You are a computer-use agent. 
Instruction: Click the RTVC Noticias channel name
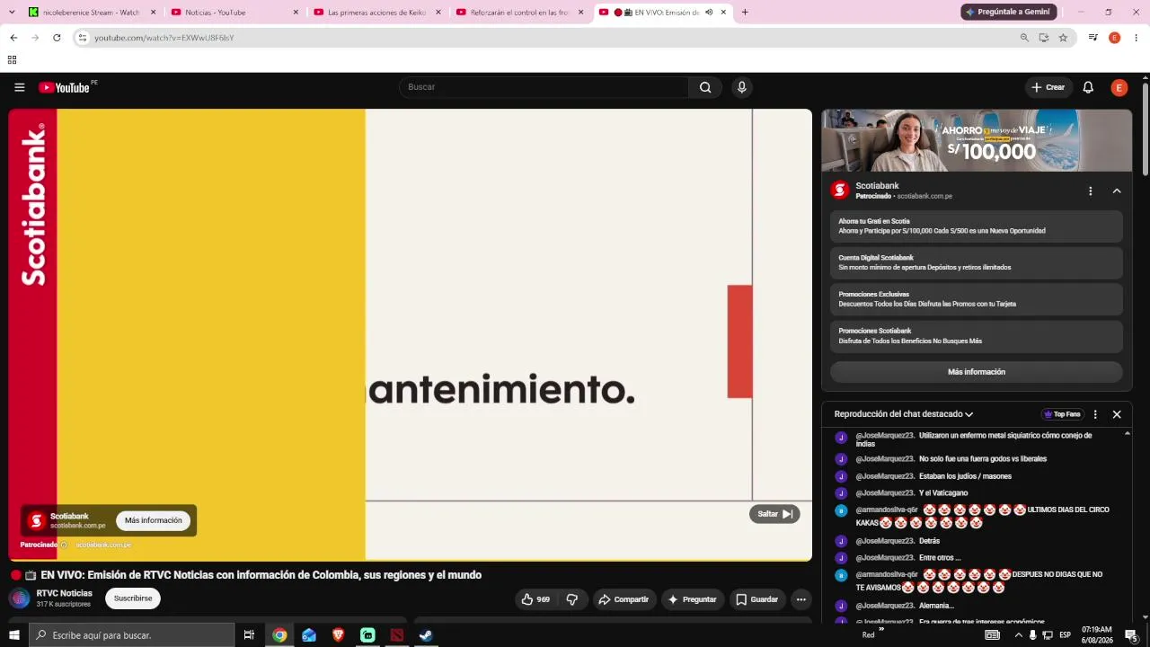coord(65,593)
